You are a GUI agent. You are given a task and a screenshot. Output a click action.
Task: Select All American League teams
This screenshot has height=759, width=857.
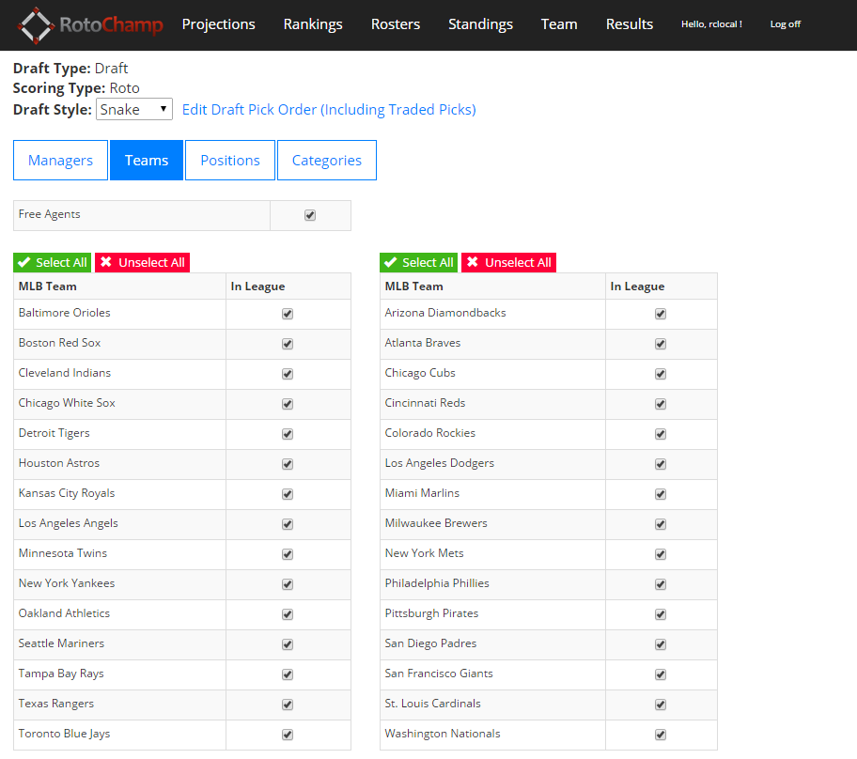click(x=53, y=262)
